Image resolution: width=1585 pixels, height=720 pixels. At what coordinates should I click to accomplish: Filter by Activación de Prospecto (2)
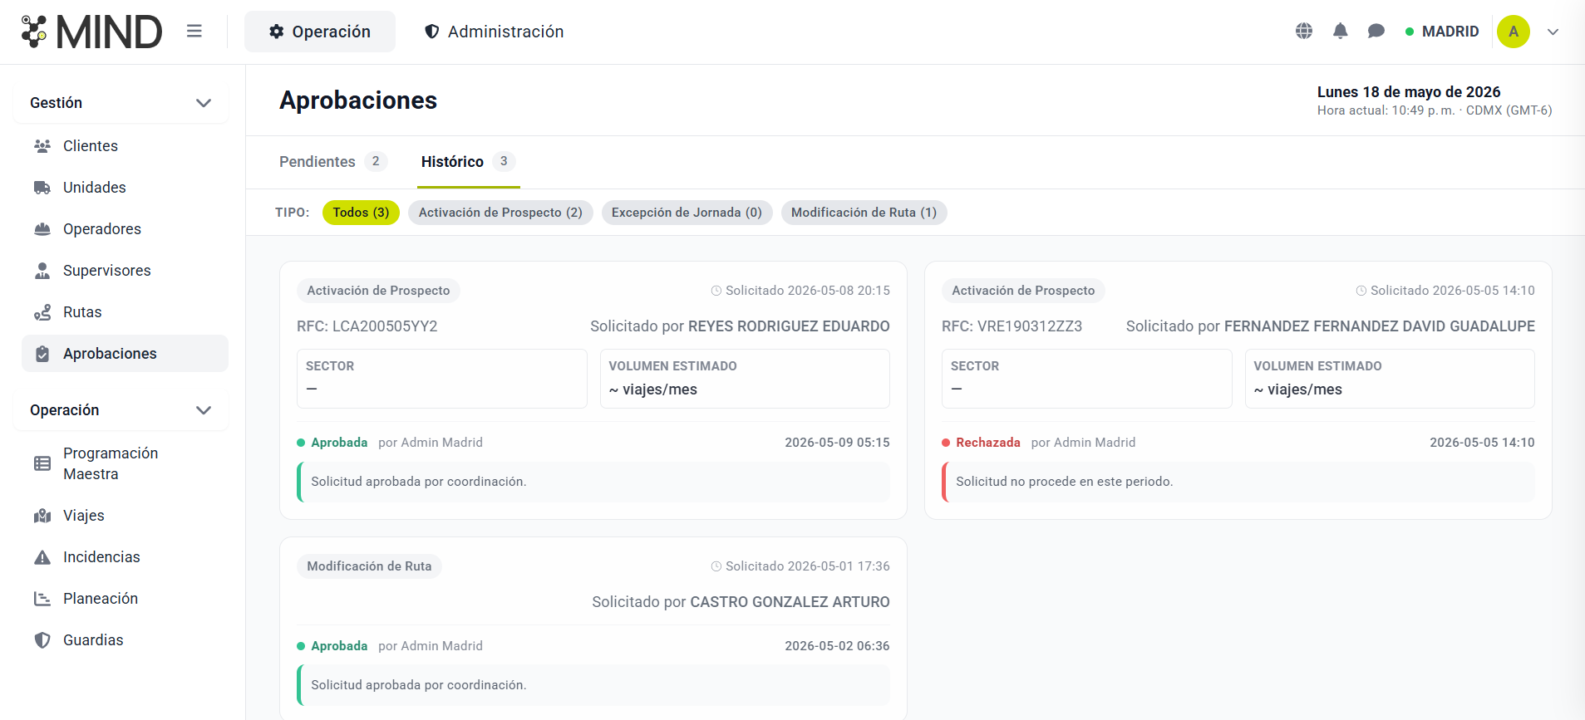tap(500, 213)
